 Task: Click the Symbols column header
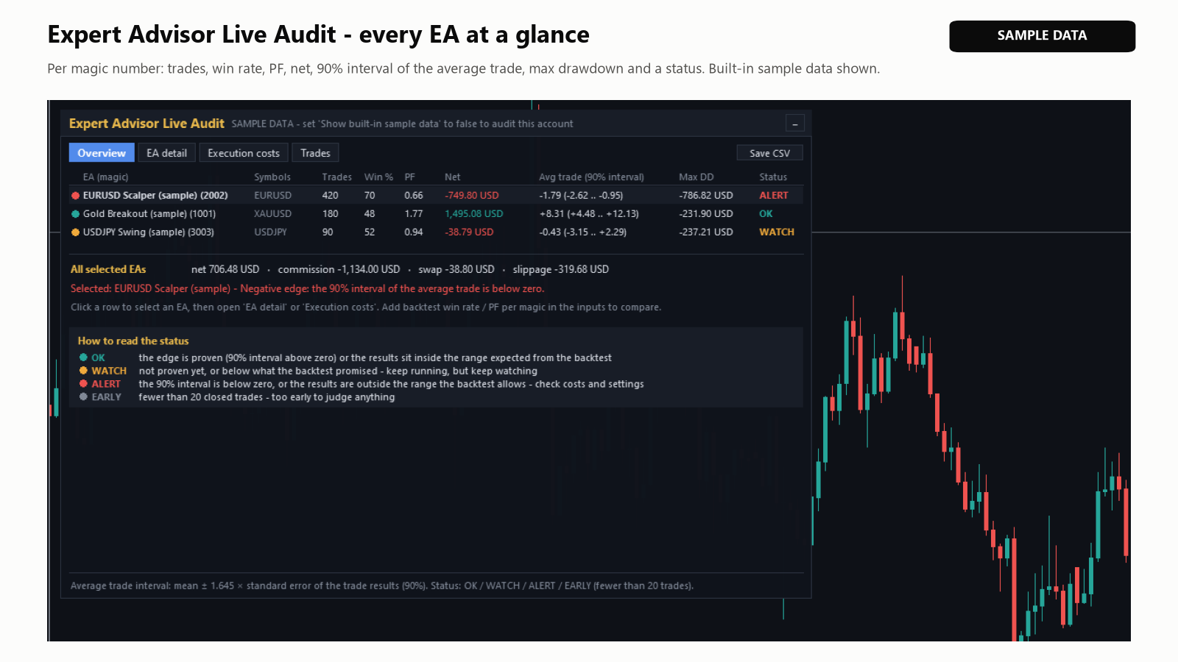click(272, 177)
